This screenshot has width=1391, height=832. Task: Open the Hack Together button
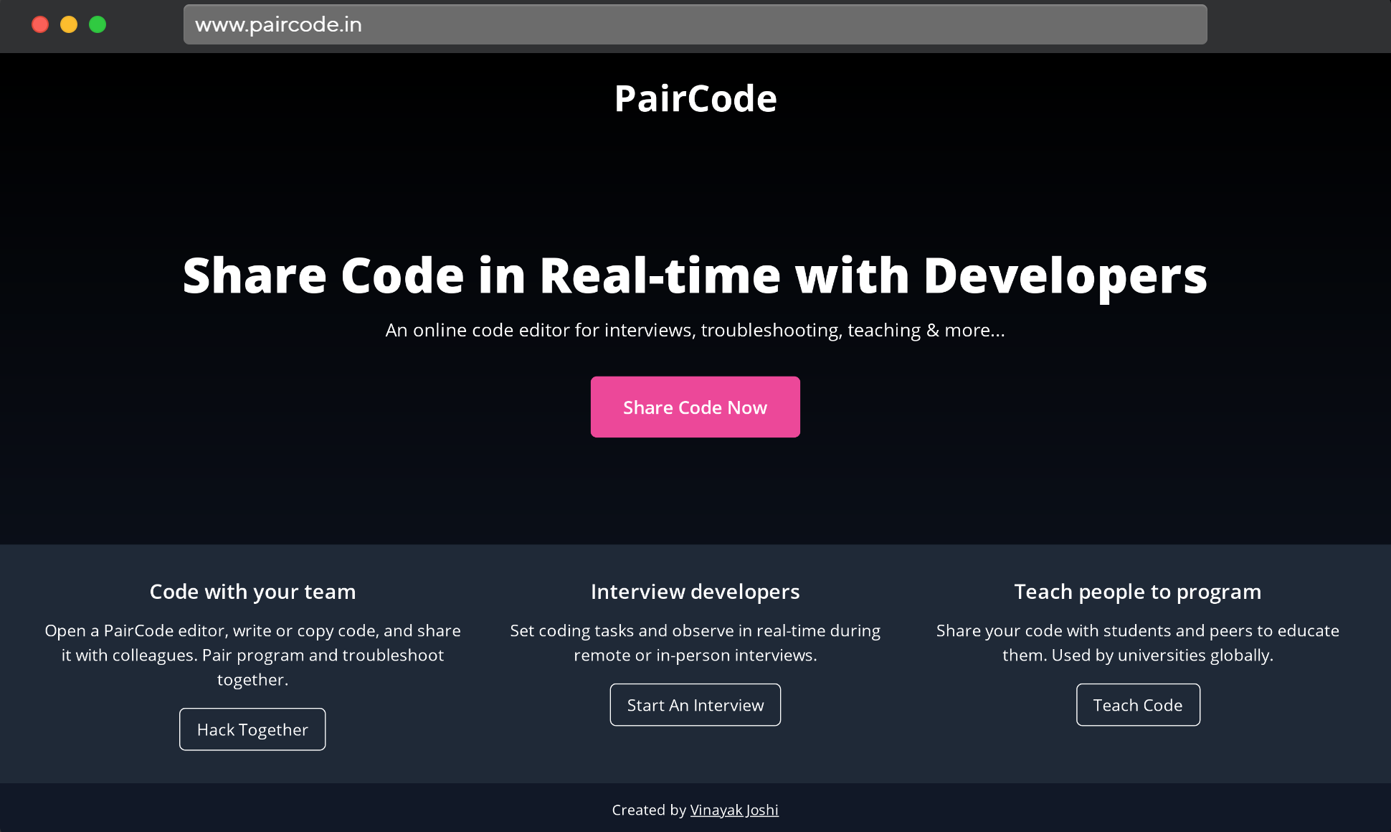point(252,729)
